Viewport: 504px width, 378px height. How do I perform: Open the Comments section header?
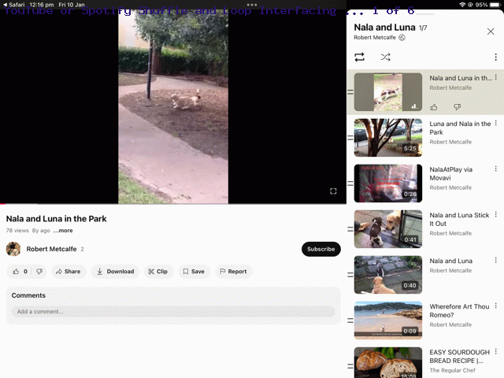(28, 295)
